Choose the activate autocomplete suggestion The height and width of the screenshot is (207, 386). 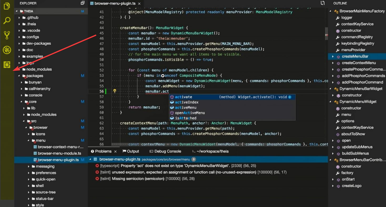(232, 97)
